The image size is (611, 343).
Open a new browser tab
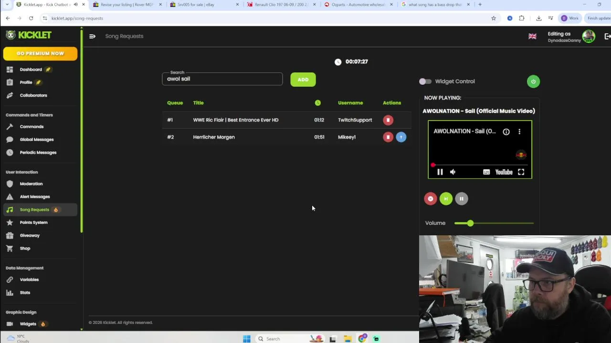(x=480, y=5)
